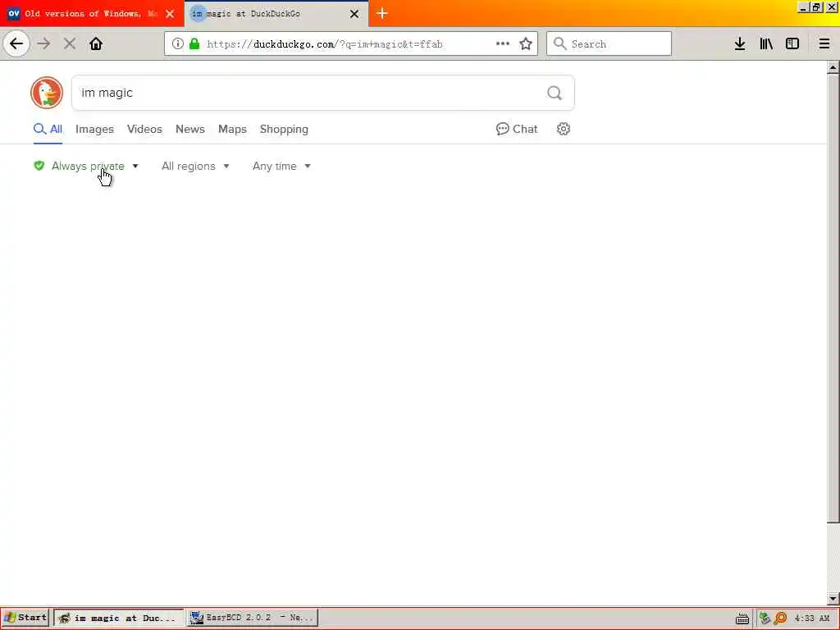Open EasyBCD 2.0.2 from the taskbar
Image resolution: width=840 pixels, height=630 pixels.
click(x=253, y=618)
